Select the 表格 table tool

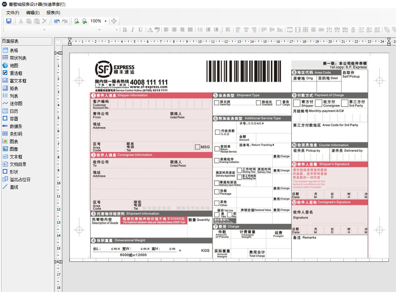(x=10, y=50)
